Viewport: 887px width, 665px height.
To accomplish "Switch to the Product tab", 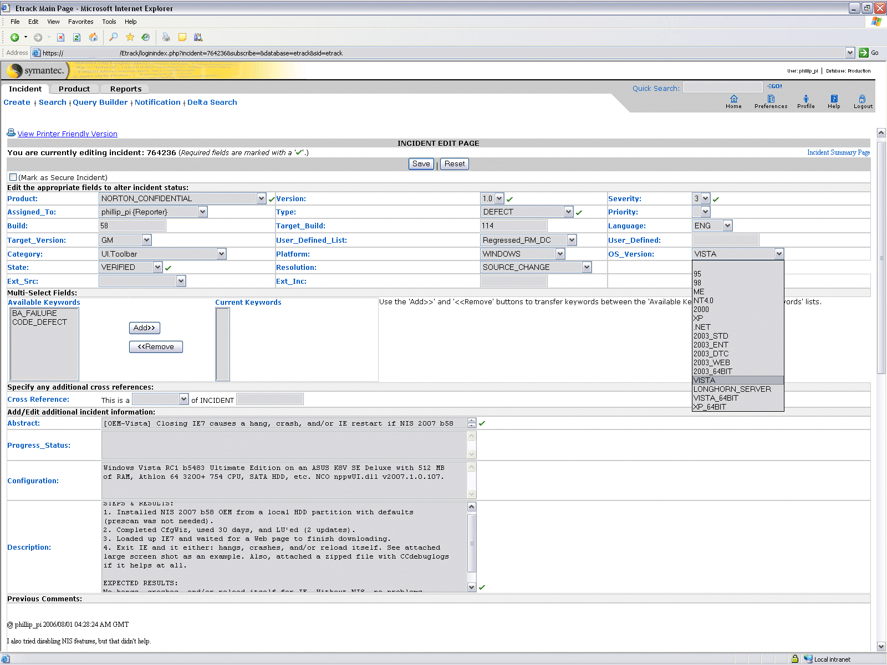I will 74,89.
